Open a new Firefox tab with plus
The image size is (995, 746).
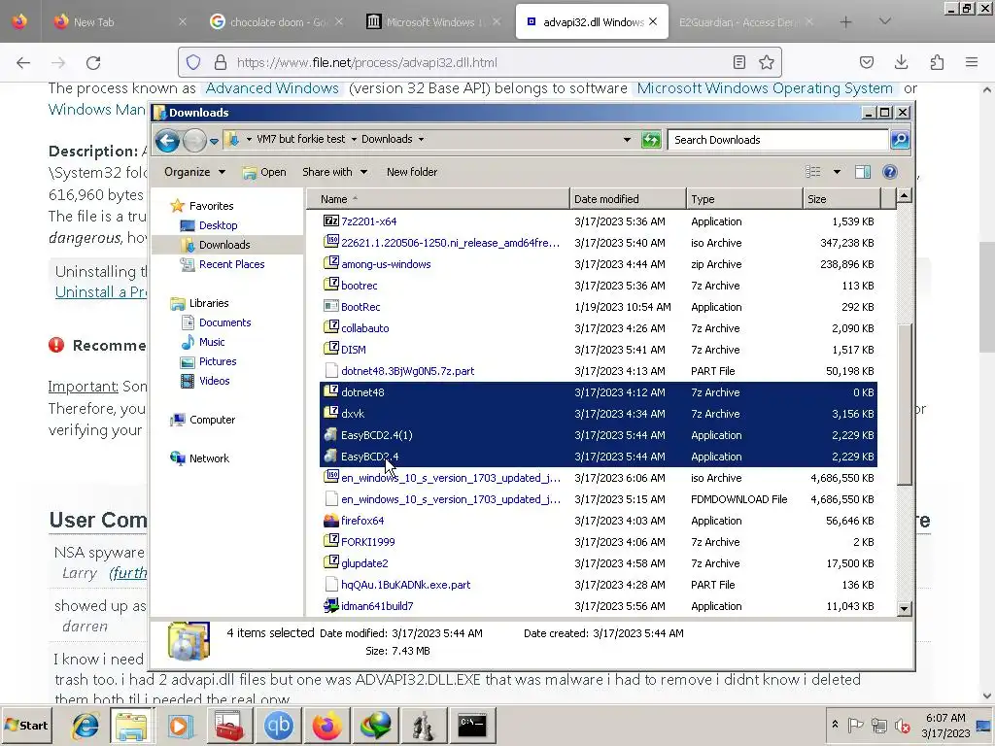coord(846,22)
